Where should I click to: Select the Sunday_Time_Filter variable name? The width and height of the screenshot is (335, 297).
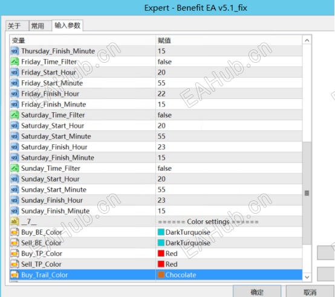pyautogui.click(x=51, y=168)
